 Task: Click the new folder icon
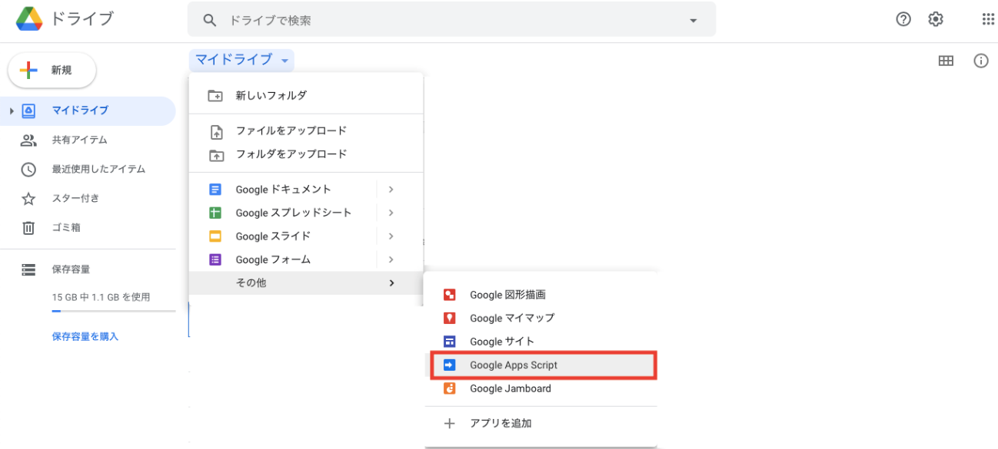pyautogui.click(x=216, y=96)
